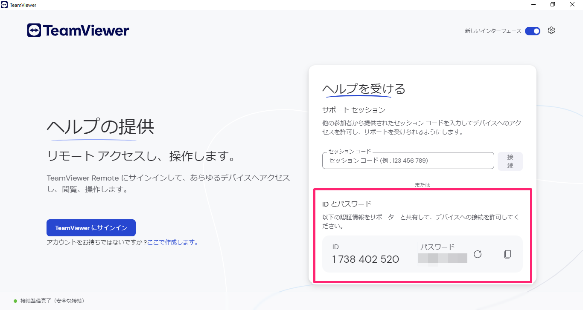
Task: Click the ID とパスワード section title
Action: pyautogui.click(x=347, y=204)
